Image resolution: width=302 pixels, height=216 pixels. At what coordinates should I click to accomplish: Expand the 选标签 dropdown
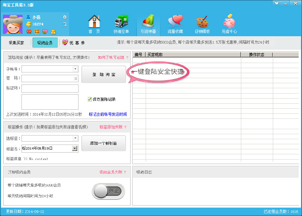[x=75, y=138]
